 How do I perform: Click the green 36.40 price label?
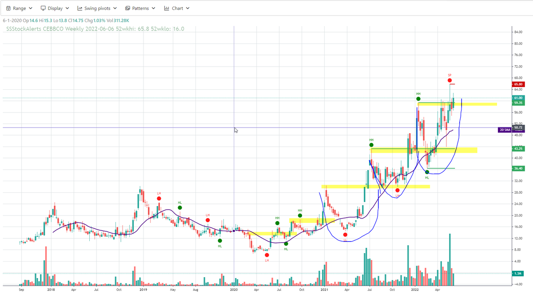click(x=518, y=168)
